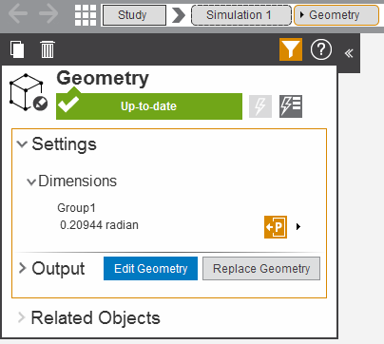The image size is (384, 344).
Task: Collapse the panel with double chevron
Action: pyautogui.click(x=349, y=53)
